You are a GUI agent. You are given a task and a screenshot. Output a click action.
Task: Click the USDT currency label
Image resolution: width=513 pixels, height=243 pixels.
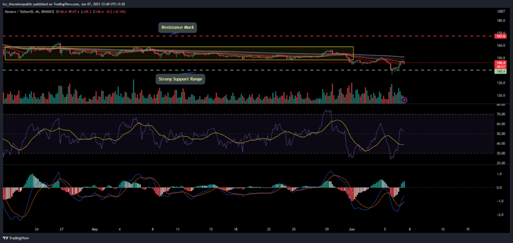(x=500, y=12)
